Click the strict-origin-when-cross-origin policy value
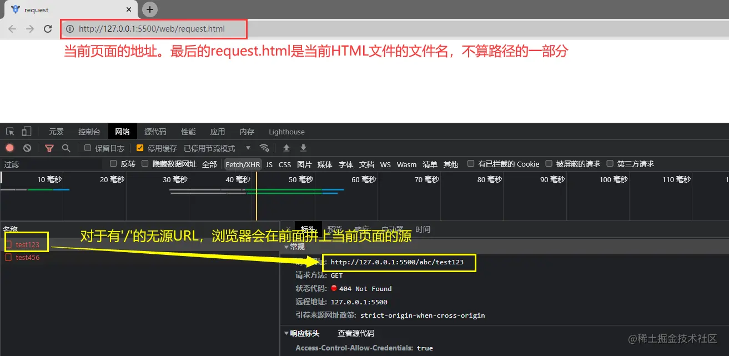The image size is (729, 356). (x=423, y=315)
